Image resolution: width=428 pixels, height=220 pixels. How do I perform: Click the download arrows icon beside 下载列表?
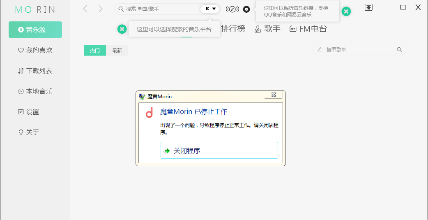click(21, 71)
